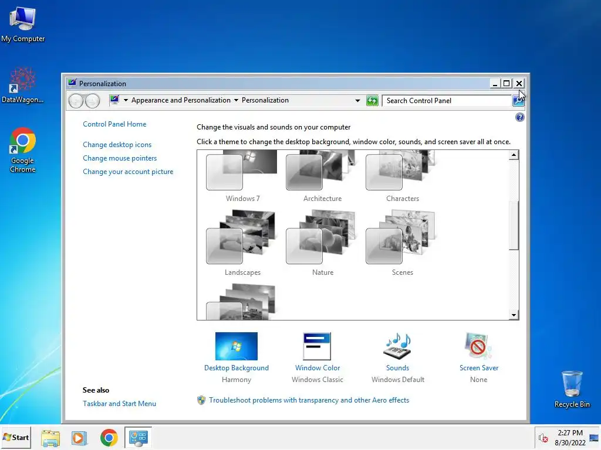
Task: Click the Personalization breadcrumb item
Action: (265, 100)
